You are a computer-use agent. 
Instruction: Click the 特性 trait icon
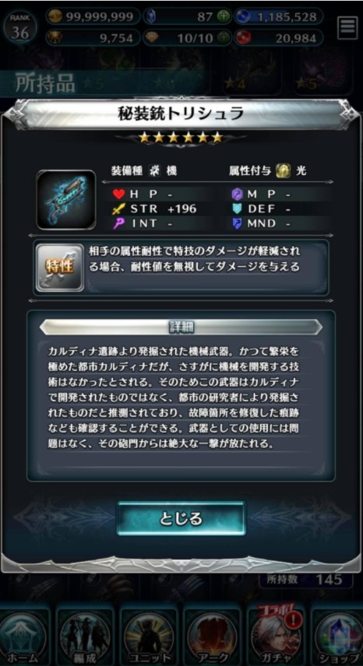[59, 268]
